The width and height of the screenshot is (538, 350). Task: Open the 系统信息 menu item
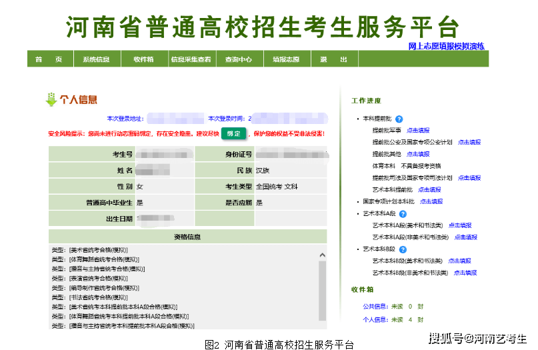point(97,59)
